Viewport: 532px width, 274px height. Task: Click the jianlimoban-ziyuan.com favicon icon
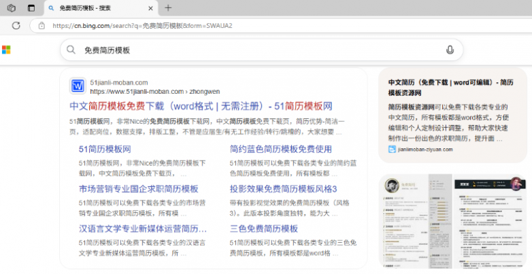392,149
